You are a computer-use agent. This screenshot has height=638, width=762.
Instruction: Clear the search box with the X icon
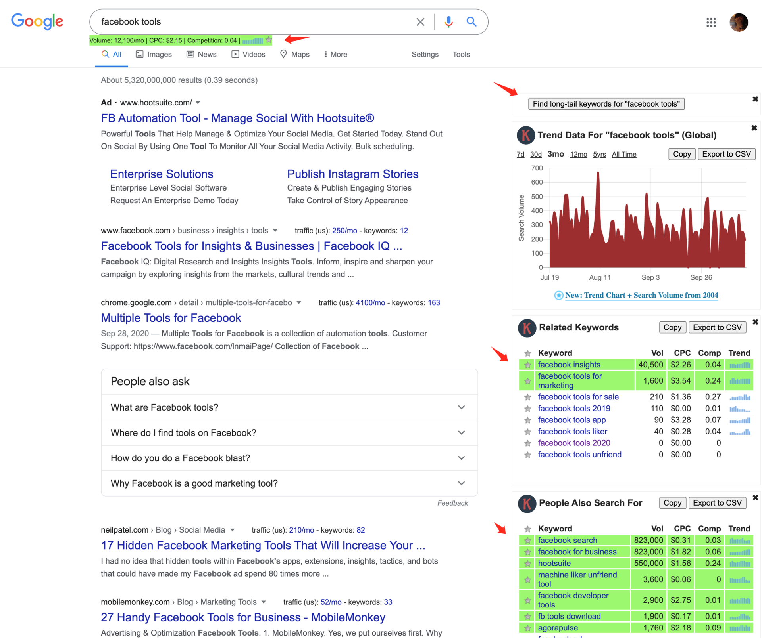point(420,22)
